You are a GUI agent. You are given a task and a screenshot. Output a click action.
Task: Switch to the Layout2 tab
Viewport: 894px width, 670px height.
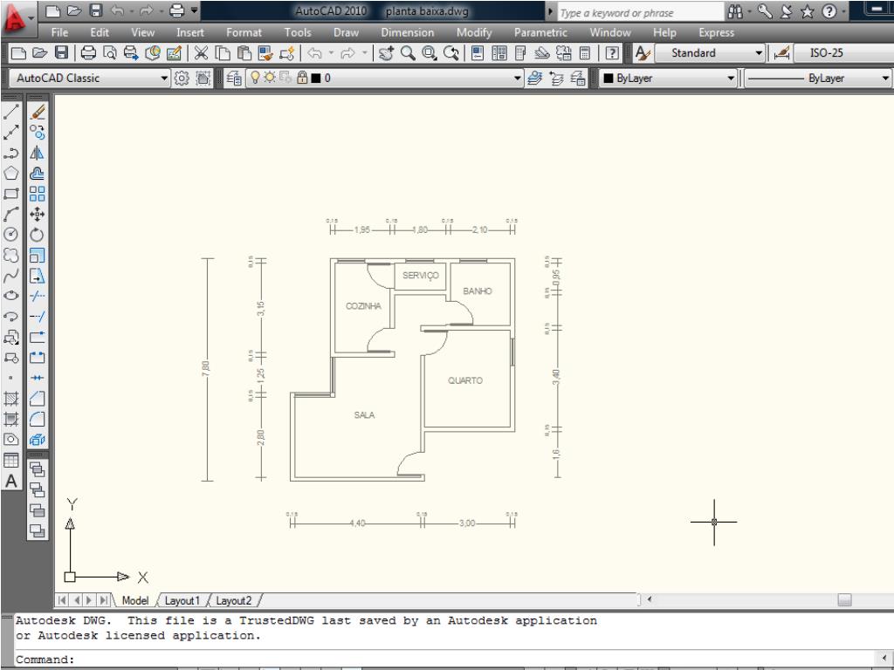(233, 600)
